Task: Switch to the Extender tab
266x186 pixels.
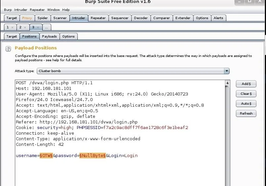Action: click(x=183, y=18)
